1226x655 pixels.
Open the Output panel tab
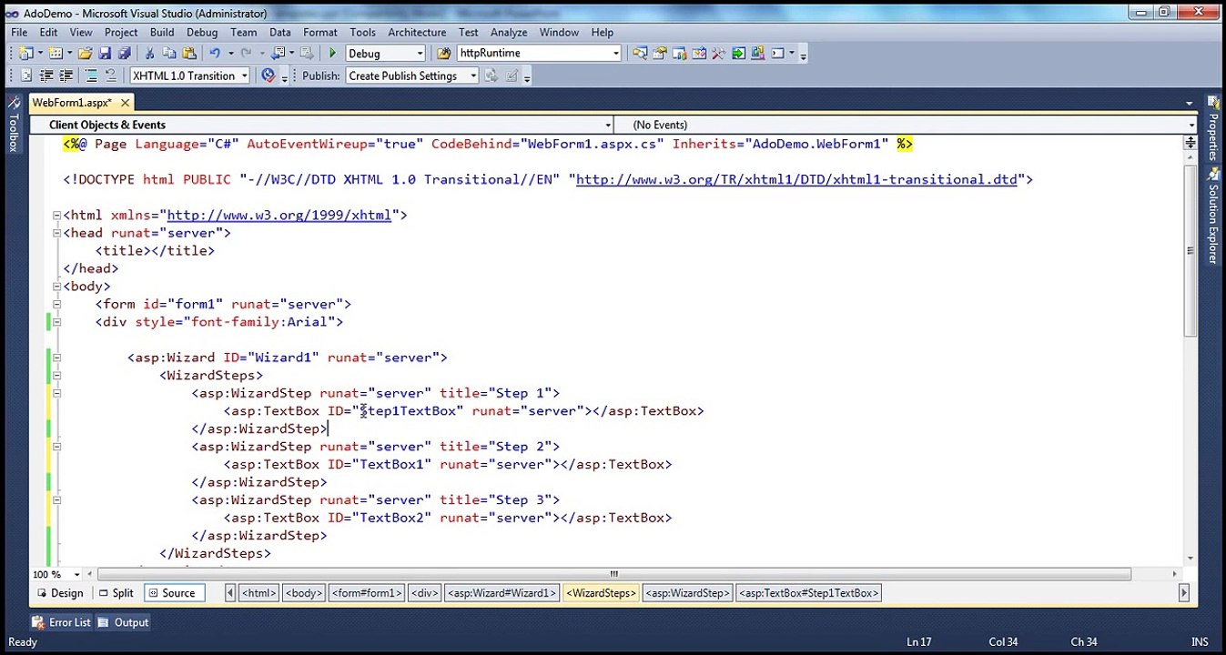(x=123, y=622)
